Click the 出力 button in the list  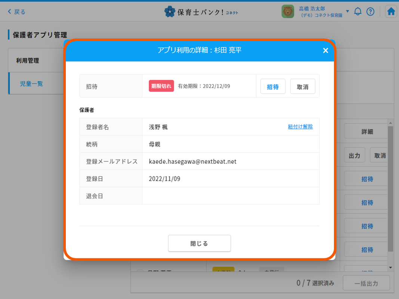(354, 155)
